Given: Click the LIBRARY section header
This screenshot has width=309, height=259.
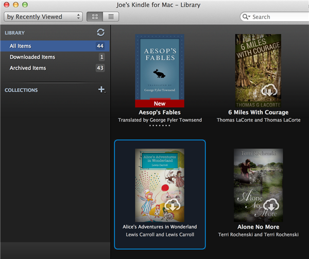Looking at the screenshot, I should pos(15,33).
